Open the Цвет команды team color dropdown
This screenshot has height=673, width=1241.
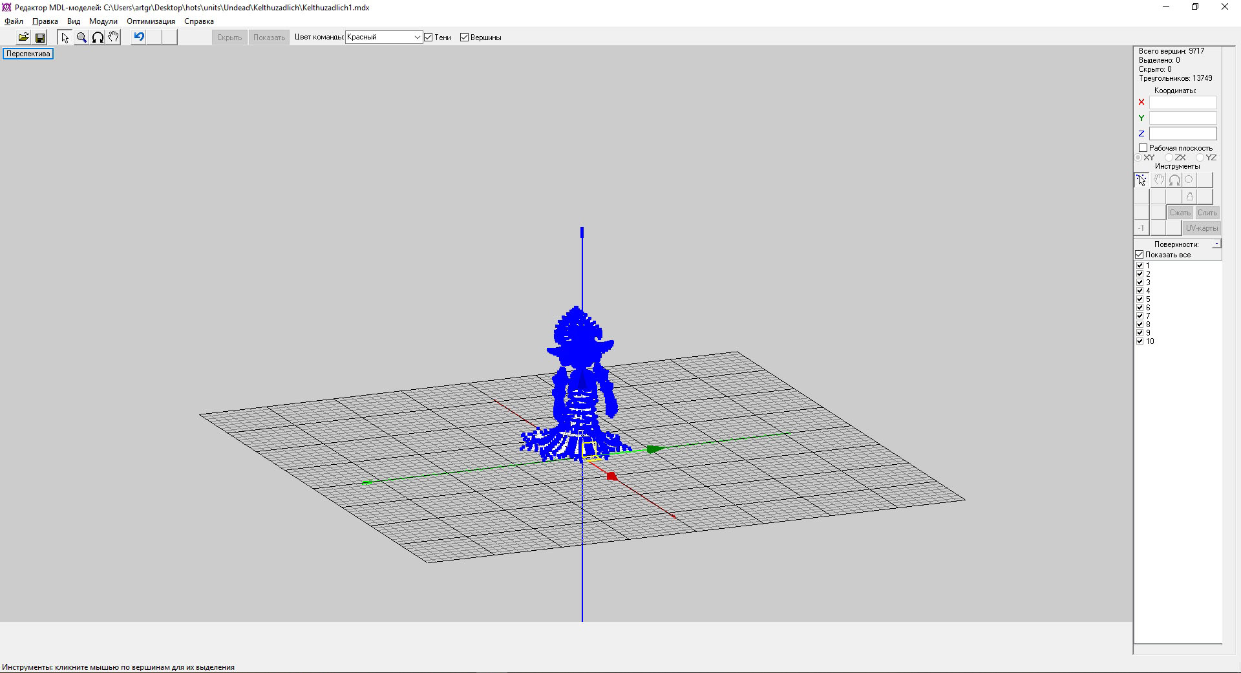(x=384, y=37)
